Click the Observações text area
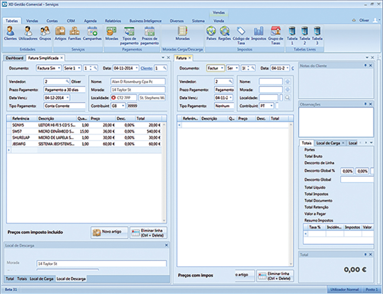The height and width of the screenshot is (294, 383). (336, 122)
